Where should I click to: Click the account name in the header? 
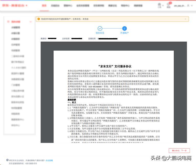tap(179, 6)
